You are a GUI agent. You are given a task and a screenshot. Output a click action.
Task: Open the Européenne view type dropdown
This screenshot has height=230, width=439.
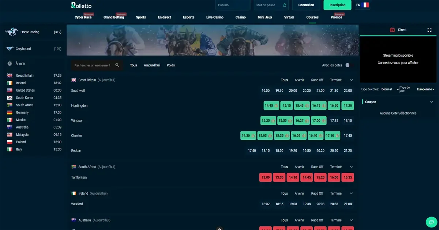[426, 89]
